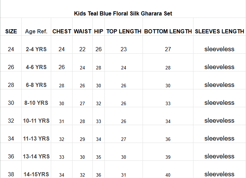The width and height of the screenshot is (246, 178).
Task: Click the TOP LENGTH column header
Action: (124, 31)
